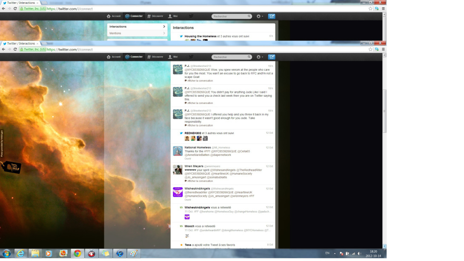Click the compose new Tweet button
Viewport: 464px width, 261px height.
click(x=272, y=57)
